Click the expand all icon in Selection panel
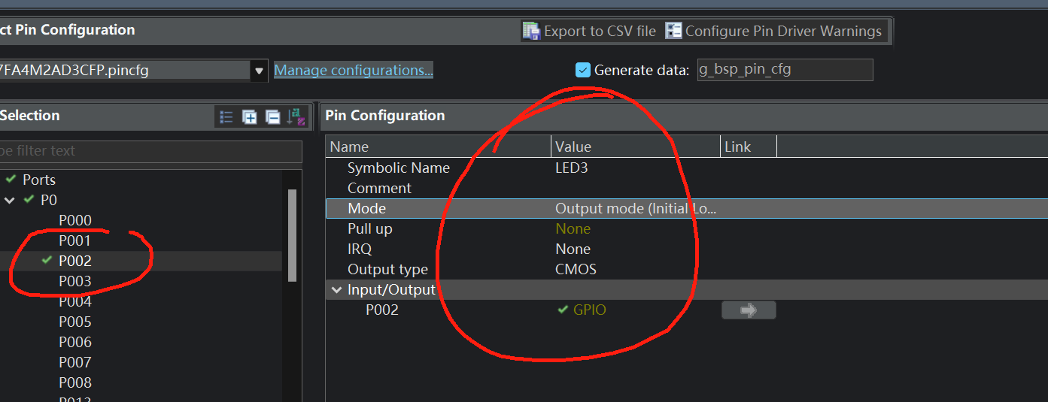 [x=249, y=116]
